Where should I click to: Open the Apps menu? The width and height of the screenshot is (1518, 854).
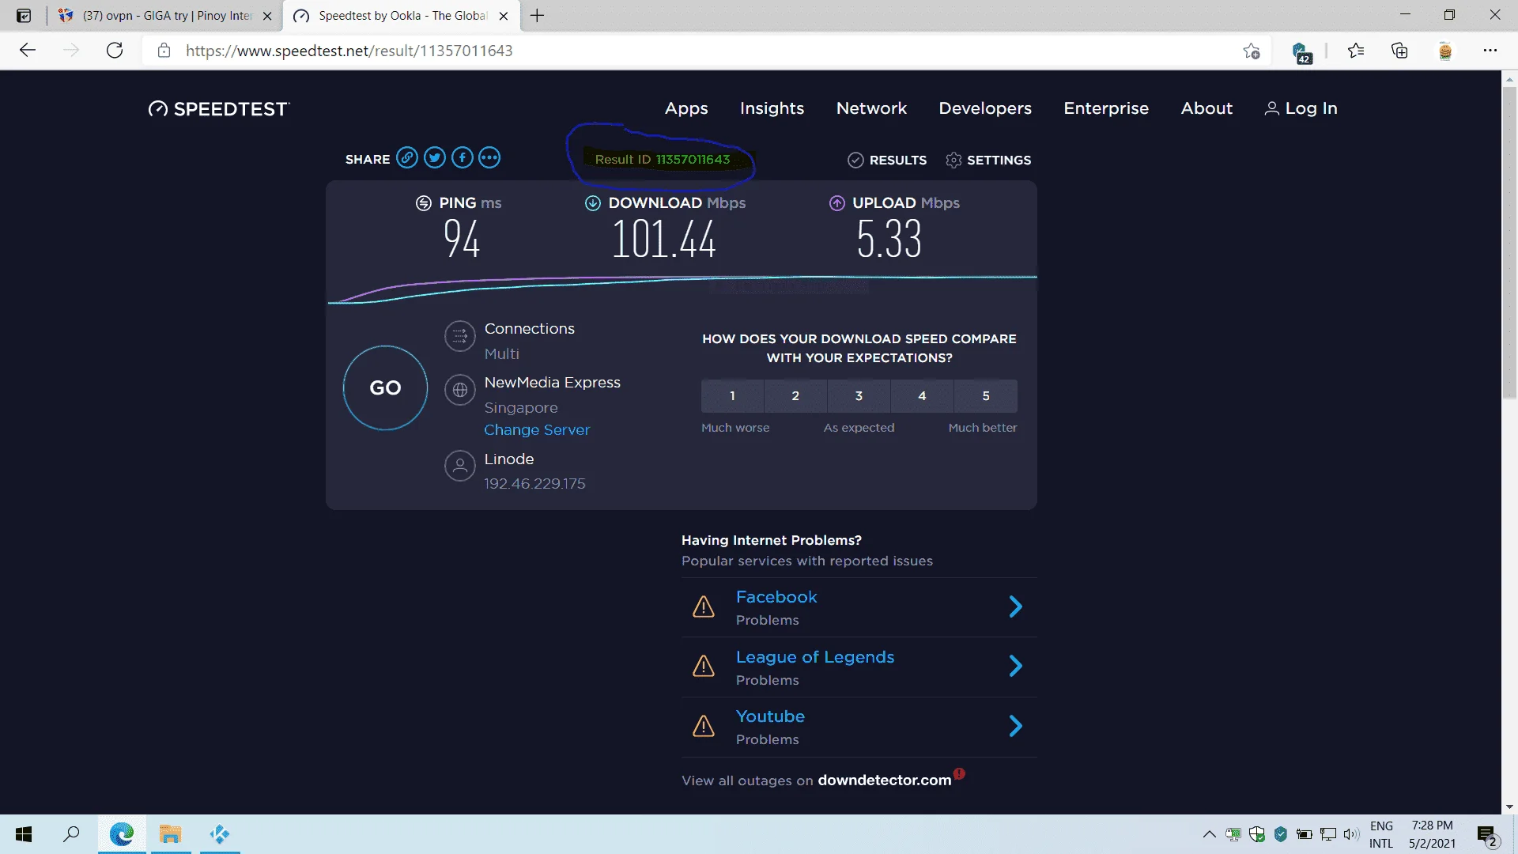click(686, 108)
